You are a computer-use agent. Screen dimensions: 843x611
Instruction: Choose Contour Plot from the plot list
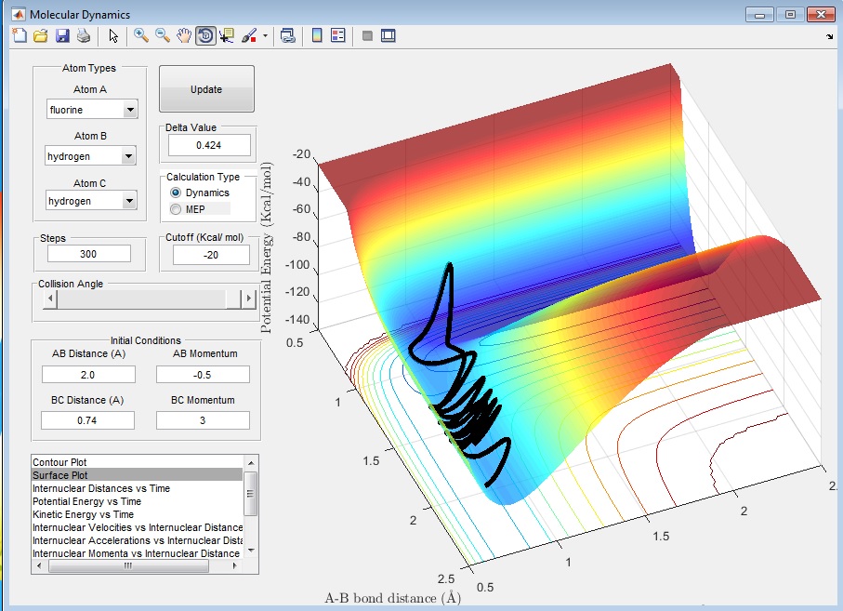61,462
